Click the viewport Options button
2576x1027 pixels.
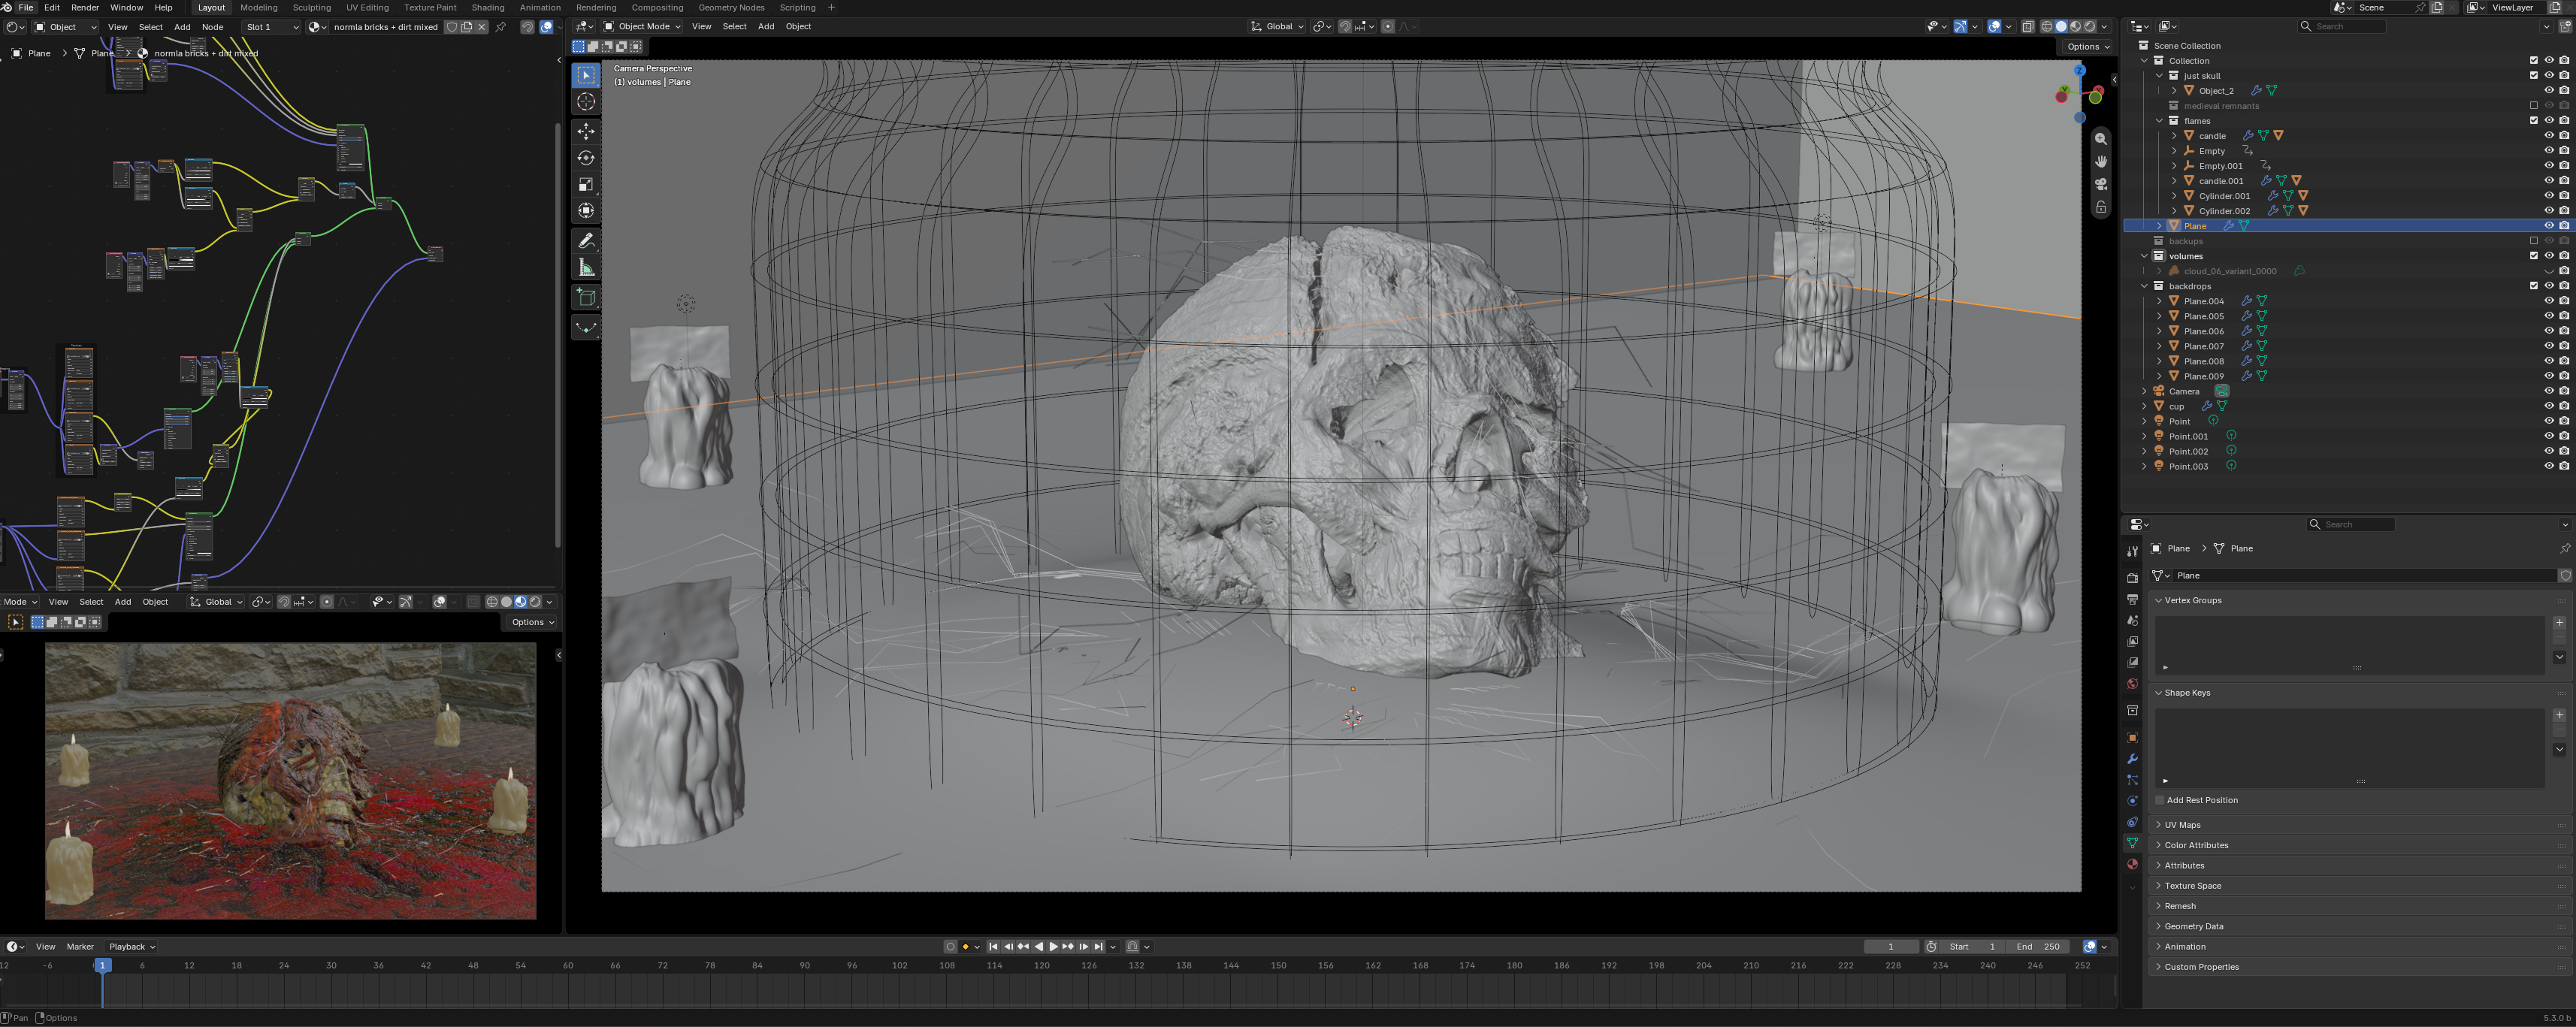coord(2087,46)
